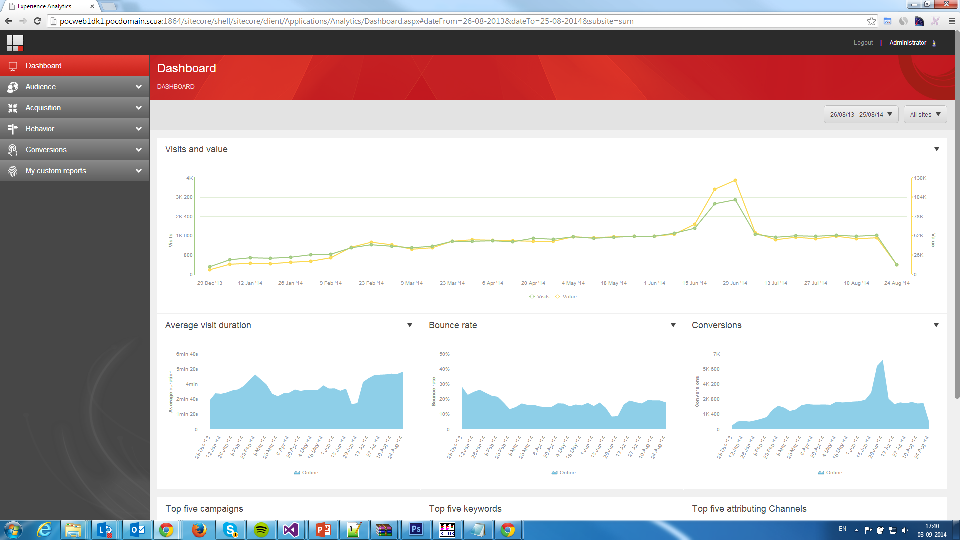The height and width of the screenshot is (540, 960).
Task: Click the Audience sidebar icon
Action: tap(13, 87)
